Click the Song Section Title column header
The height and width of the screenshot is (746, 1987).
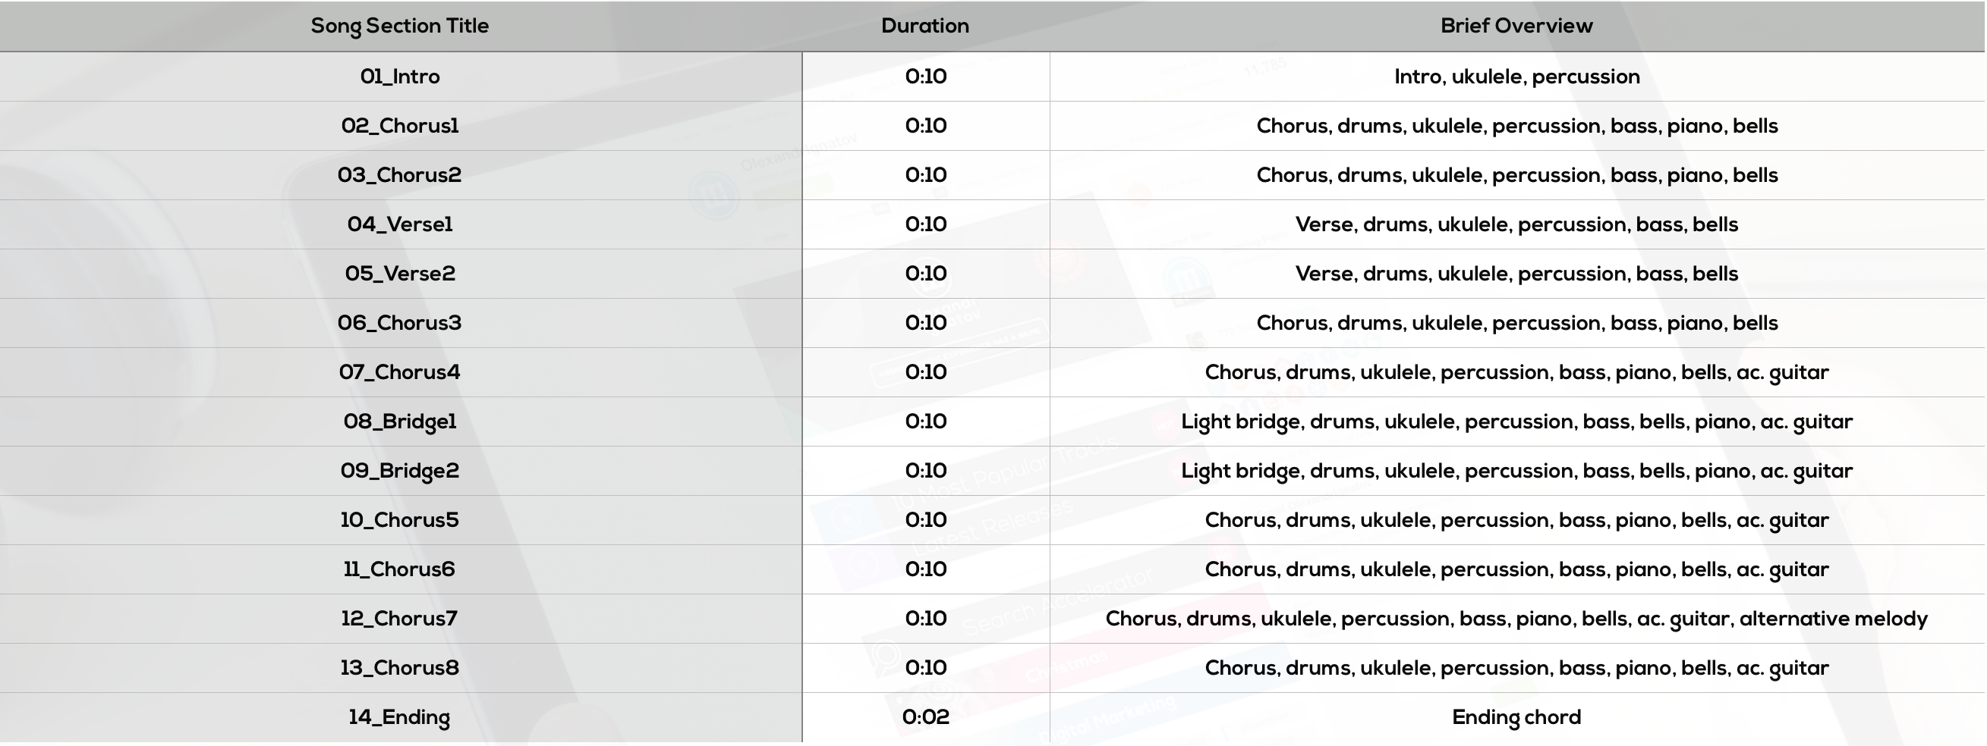click(x=399, y=27)
